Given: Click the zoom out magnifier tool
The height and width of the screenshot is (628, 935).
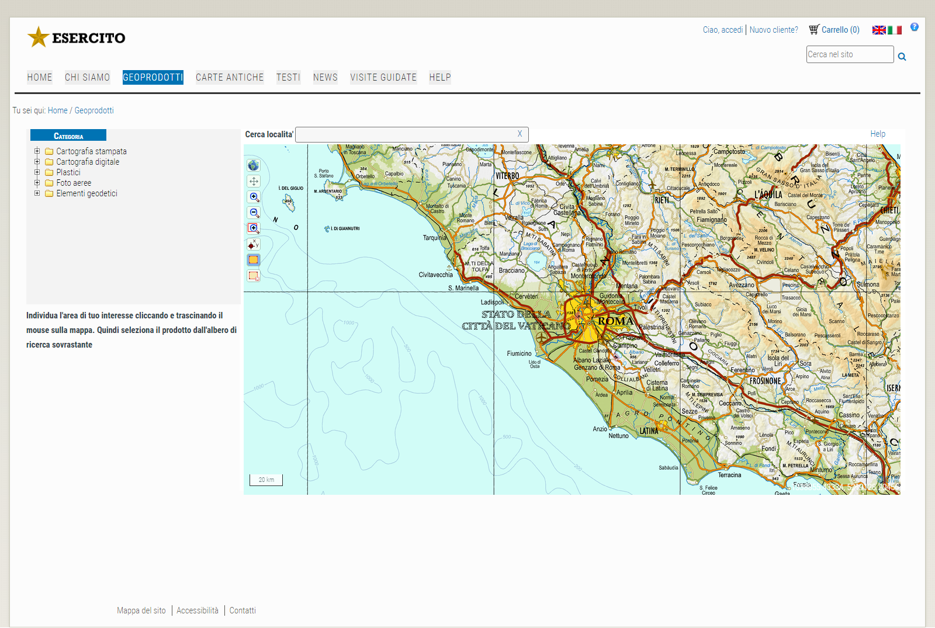Looking at the screenshot, I should [254, 213].
